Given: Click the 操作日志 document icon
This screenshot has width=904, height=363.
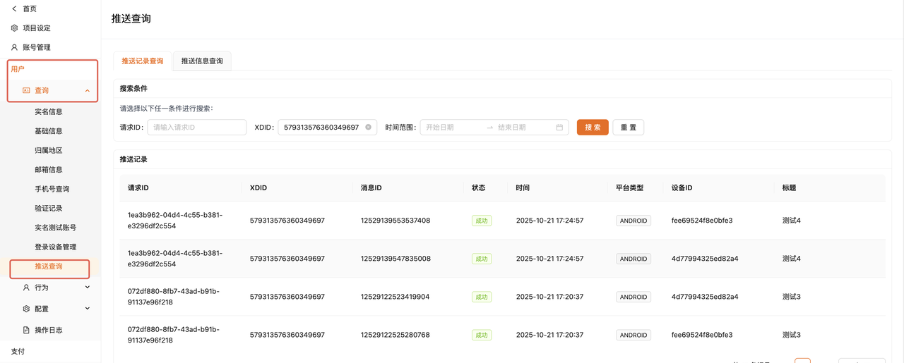Looking at the screenshot, I should [x=26, y=330].
